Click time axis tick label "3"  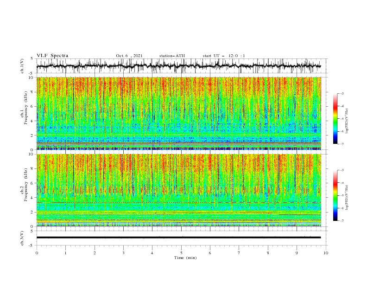click(x=123, y=253)
